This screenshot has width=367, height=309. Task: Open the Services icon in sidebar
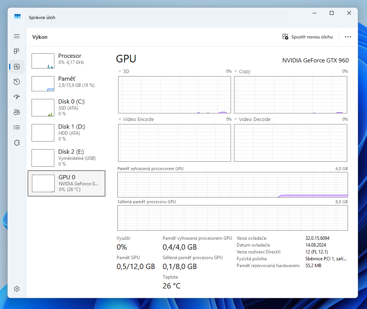tap(17, 142)
